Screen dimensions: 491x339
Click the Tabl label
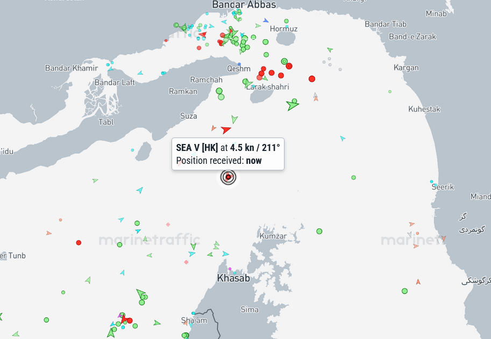click(106, 122)
